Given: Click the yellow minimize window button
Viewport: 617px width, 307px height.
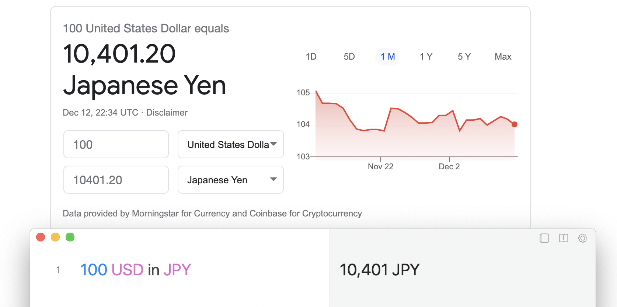Looking at the screenshot, I should click(x=55, y=237).
